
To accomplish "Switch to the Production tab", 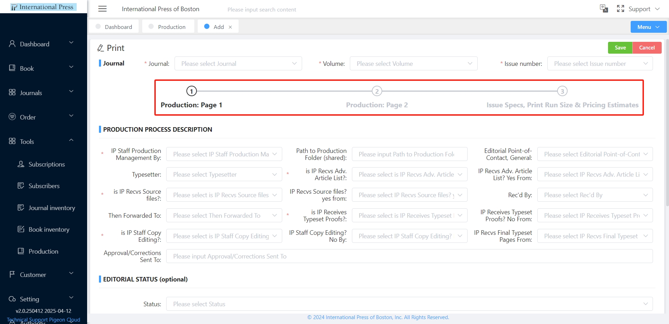I will point(168,26).
